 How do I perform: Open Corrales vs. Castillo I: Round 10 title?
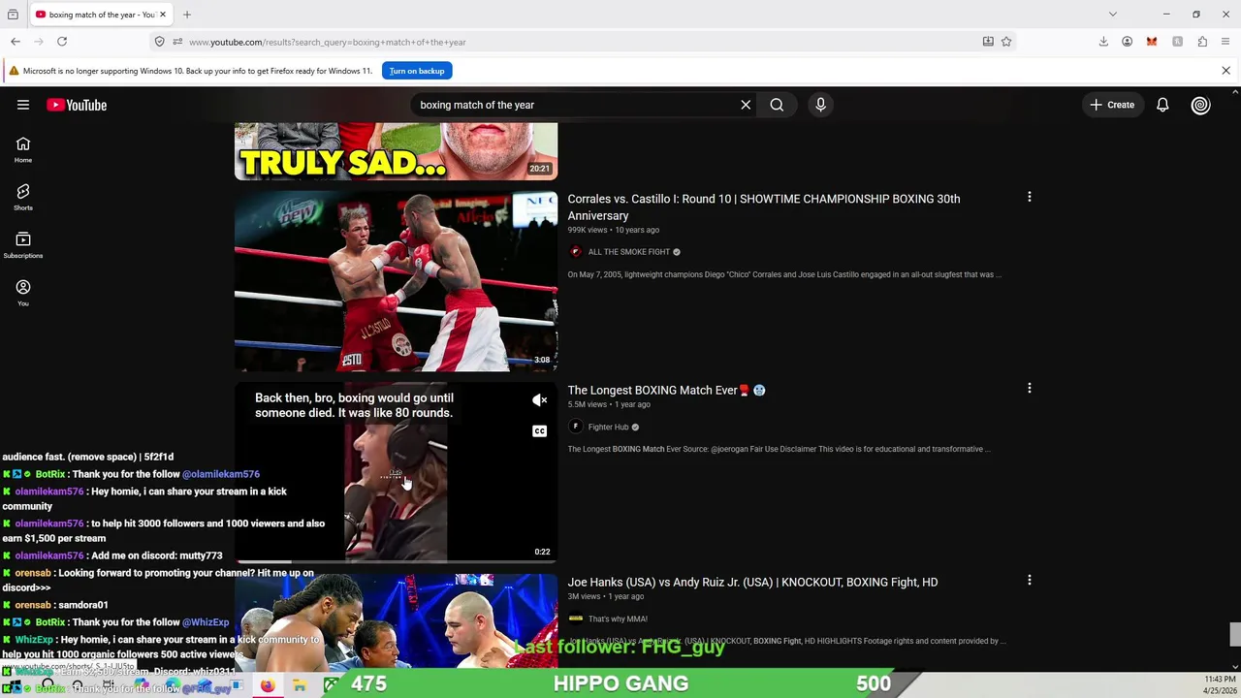tap(764, 207)
